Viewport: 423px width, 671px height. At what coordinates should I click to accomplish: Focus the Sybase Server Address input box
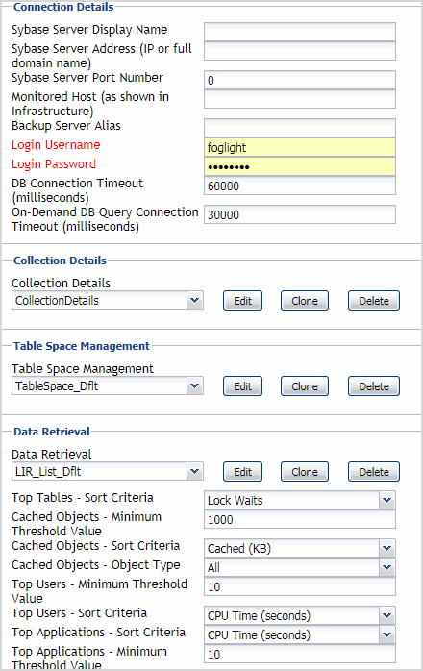tap(300, 51)
